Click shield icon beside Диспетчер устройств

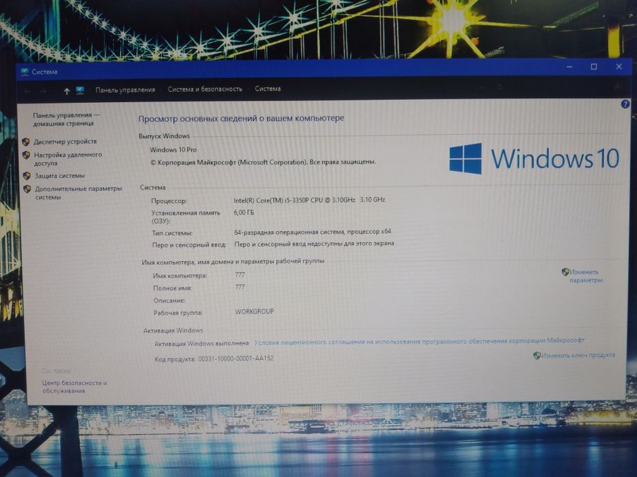[26, 142]
